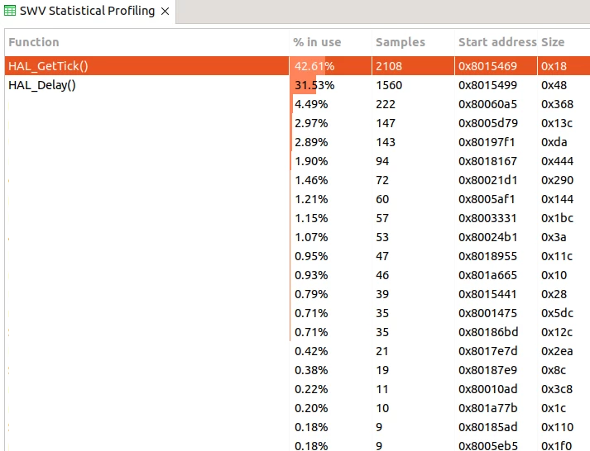Sort by the Start address column header
590x451 pixels.
tap(497, 42)
